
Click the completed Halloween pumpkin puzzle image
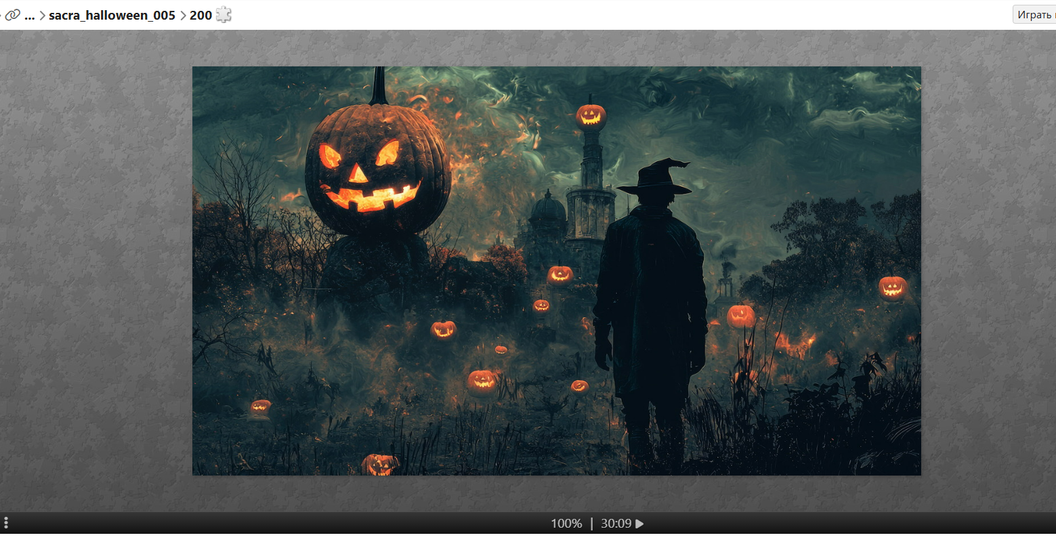point(557,271)
